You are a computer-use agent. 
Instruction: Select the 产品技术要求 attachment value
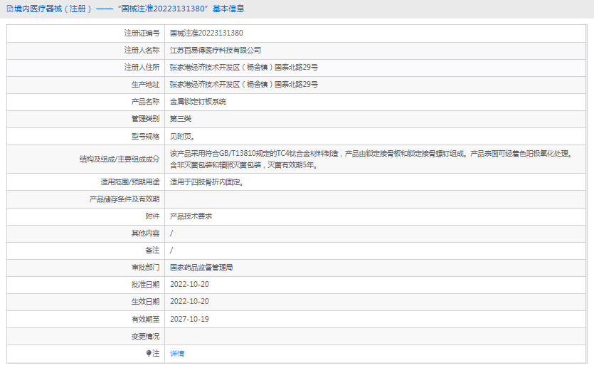pos(191,216)
